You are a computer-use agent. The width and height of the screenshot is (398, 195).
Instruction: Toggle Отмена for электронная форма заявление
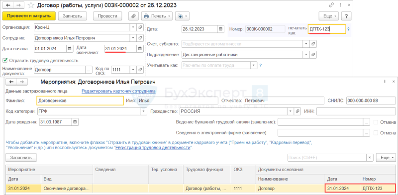pos(376,133)
